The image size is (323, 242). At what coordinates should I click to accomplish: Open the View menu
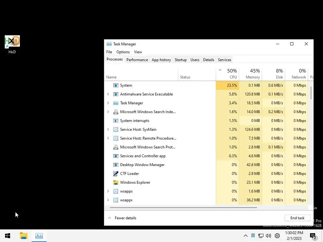pos(138,52)
